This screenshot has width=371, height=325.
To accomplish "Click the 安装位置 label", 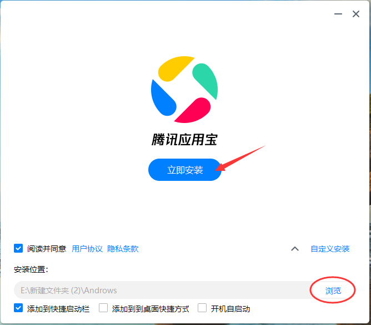I will pos(31,269).
